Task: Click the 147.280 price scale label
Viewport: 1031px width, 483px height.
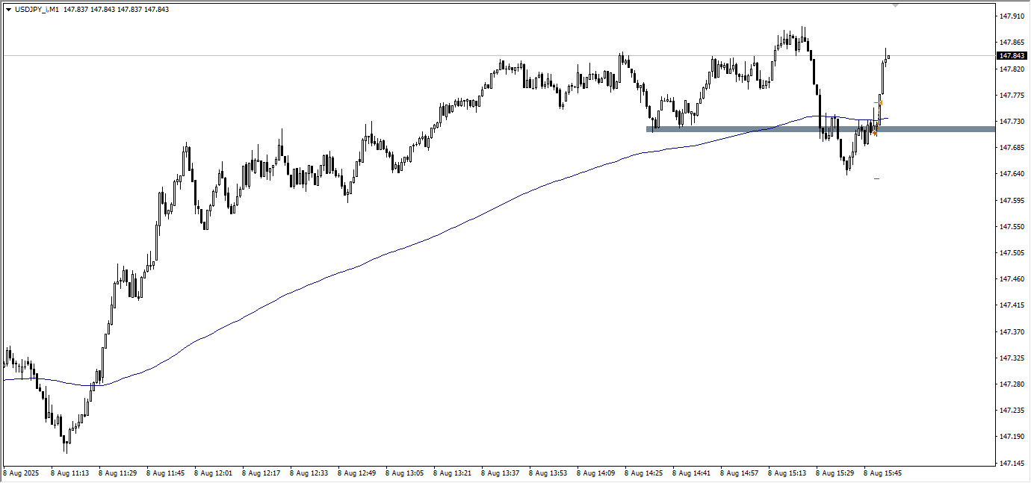Action: click(1012, 384)
